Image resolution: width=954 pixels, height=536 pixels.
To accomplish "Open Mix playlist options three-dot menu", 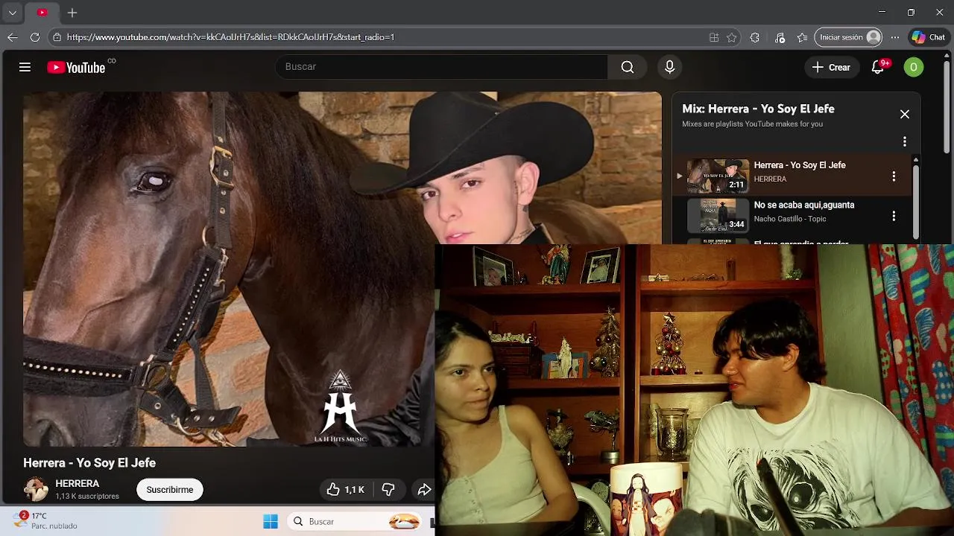I will point(904,141).
